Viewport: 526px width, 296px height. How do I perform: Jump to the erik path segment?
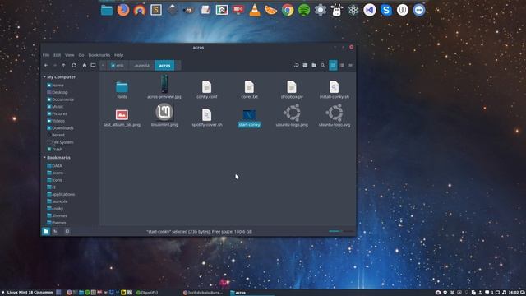point(118,66)
